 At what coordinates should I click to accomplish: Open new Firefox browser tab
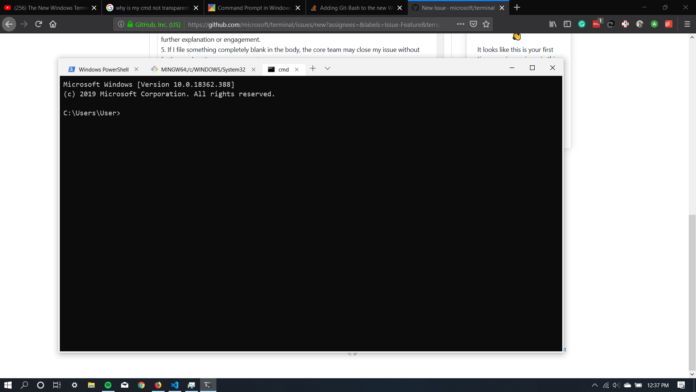click(517, 8)
